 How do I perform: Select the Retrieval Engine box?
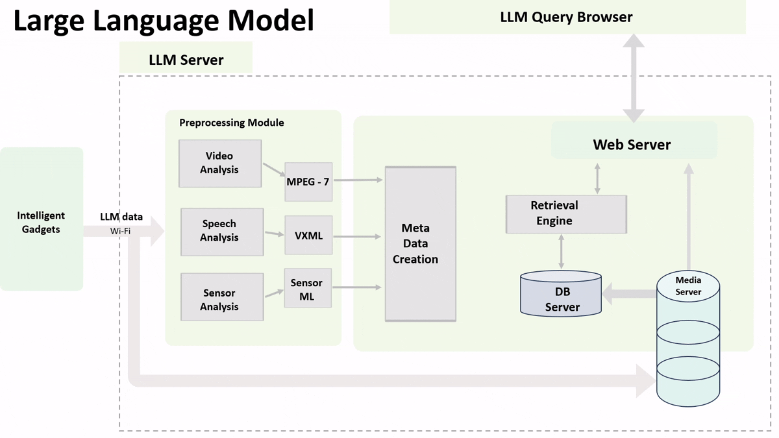point(565,213)
